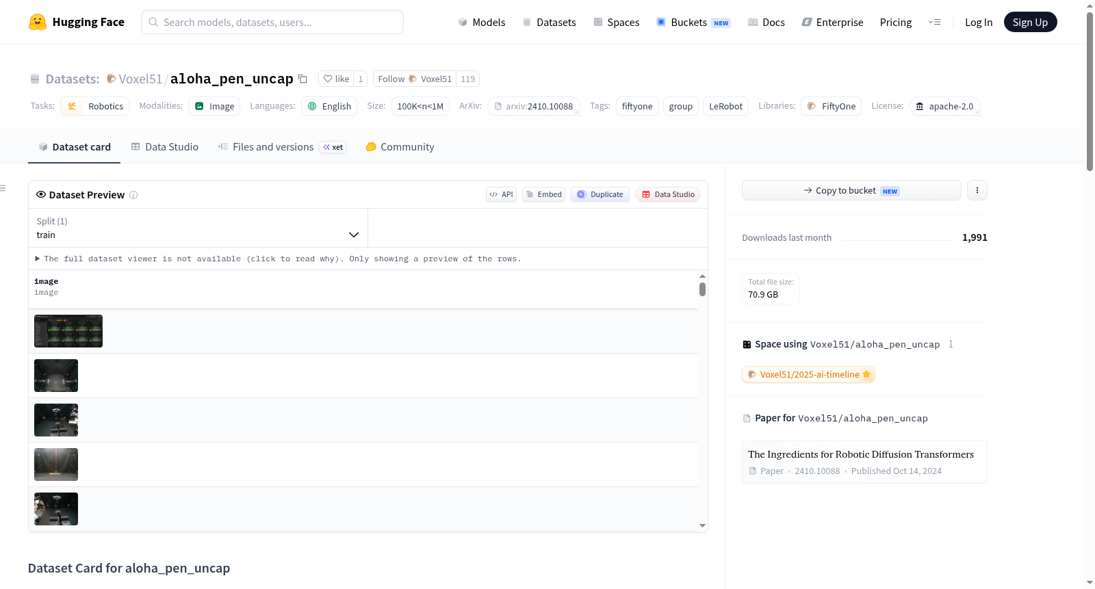Click the preview scrollbar down arrow
Screen dimensions: 1095x589
(x=702, y=526)
